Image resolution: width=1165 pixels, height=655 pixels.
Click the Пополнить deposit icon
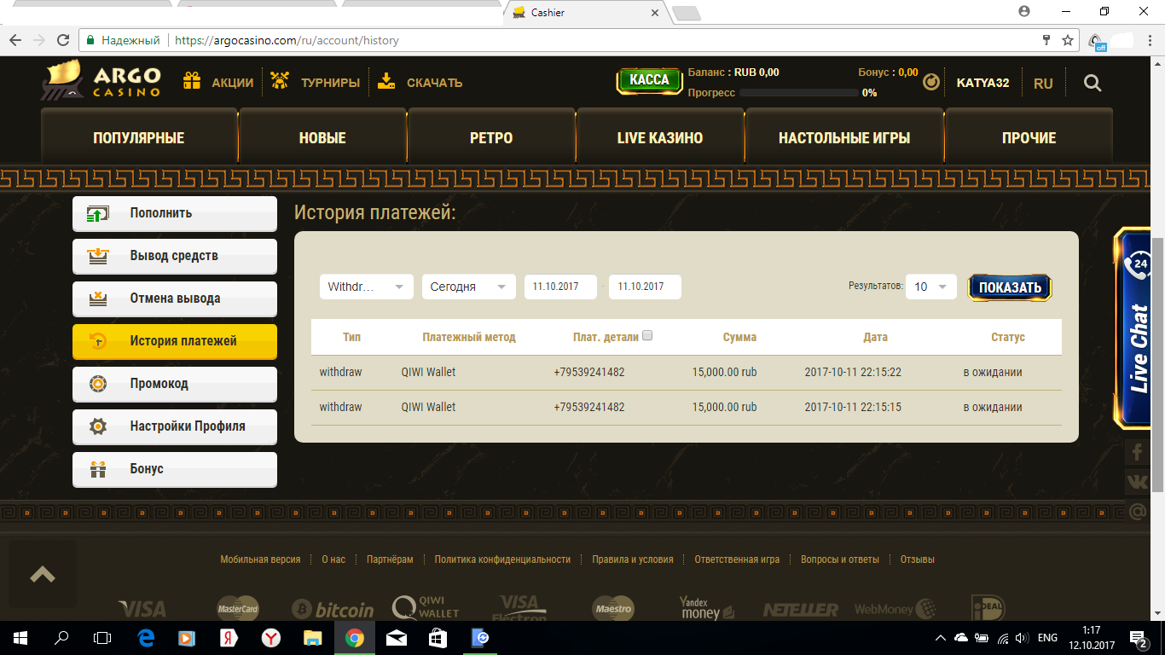[98, 213]
